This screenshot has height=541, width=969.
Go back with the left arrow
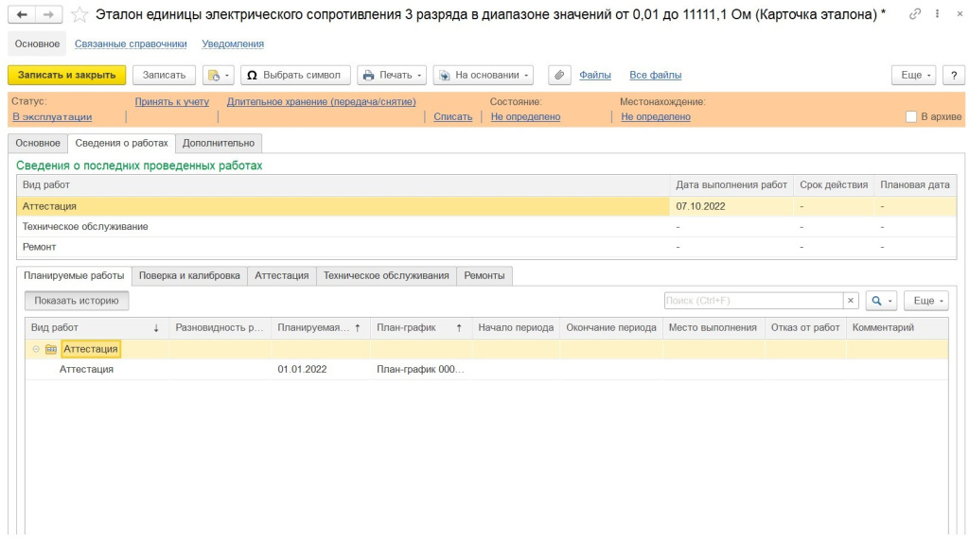pyautogui.click(x=22, y=14)
